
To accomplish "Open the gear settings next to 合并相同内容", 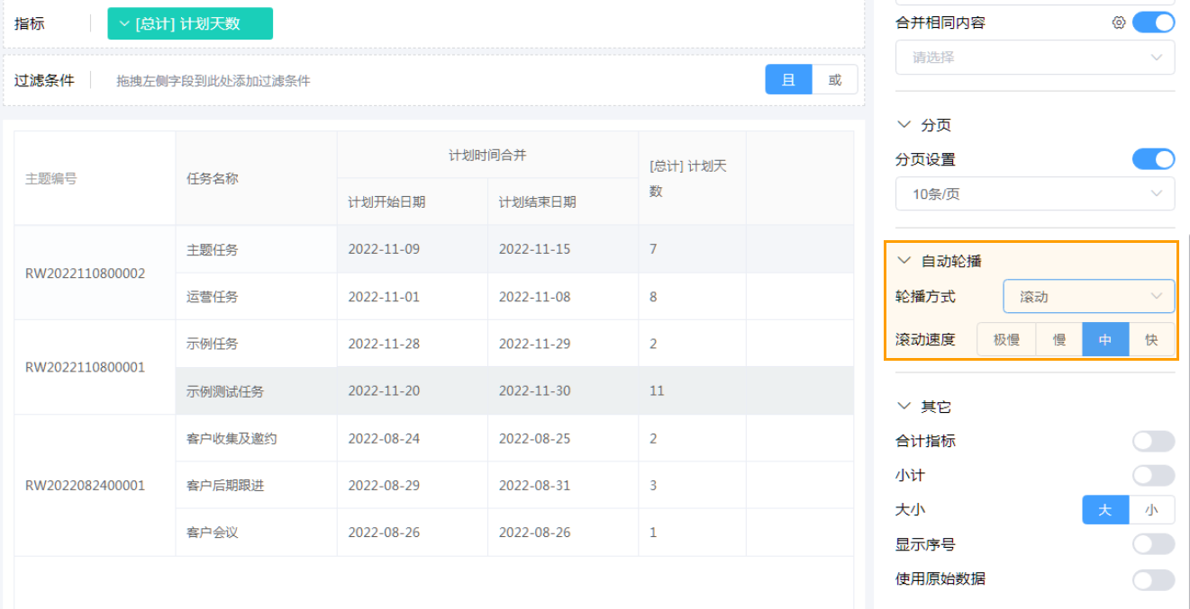I will [1119, 22].
